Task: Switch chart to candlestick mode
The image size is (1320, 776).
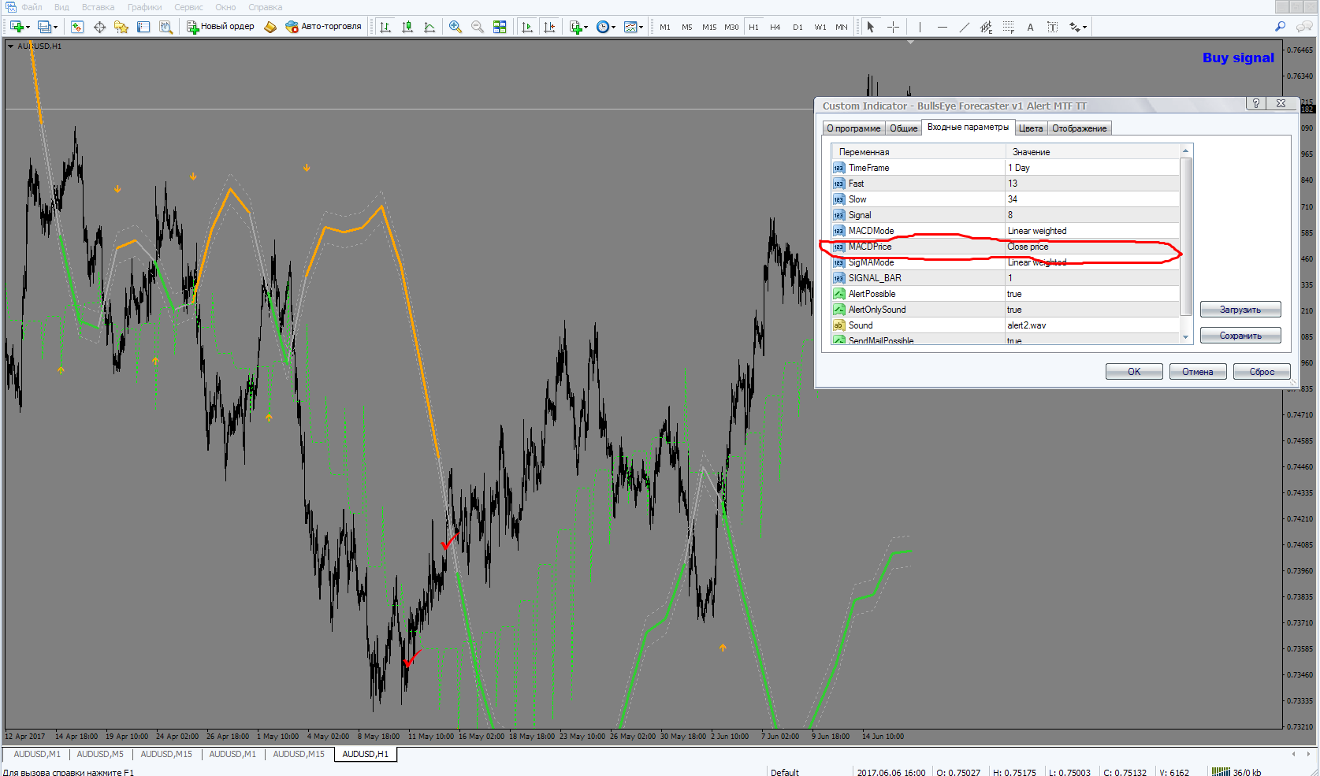Action: click(407, 27)
